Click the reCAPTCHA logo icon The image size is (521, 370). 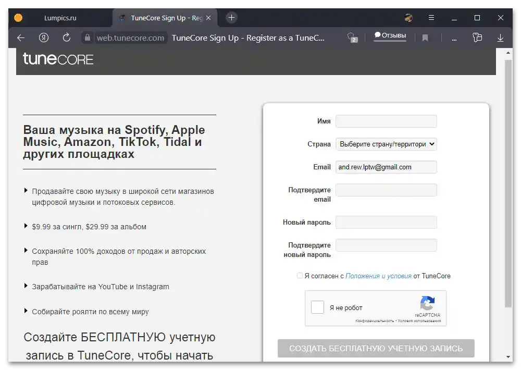coord(427,303)
